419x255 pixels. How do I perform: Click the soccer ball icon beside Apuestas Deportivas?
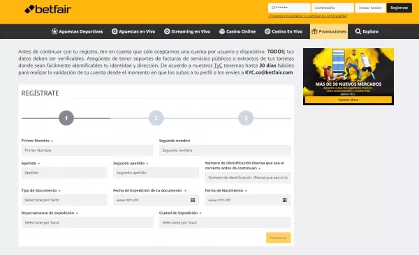point(54,31)
